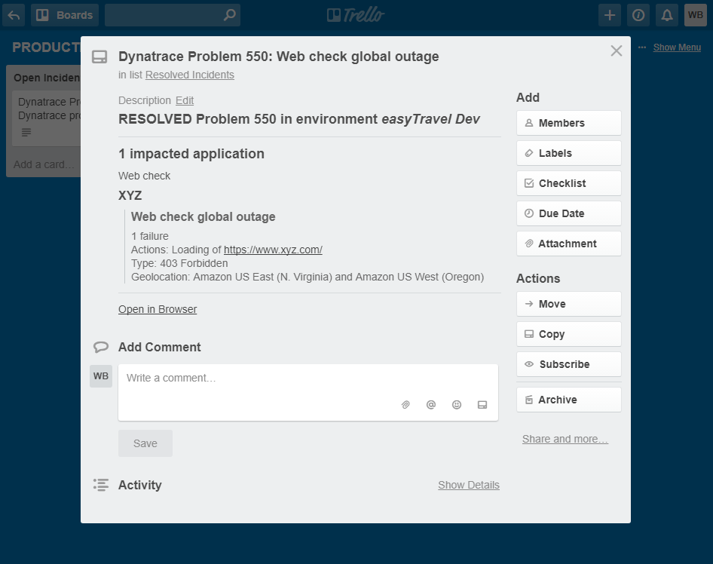The height and width of the screenshot is (564, 713).
Task: Click the card icon beside the title
Action: [99, 57]
